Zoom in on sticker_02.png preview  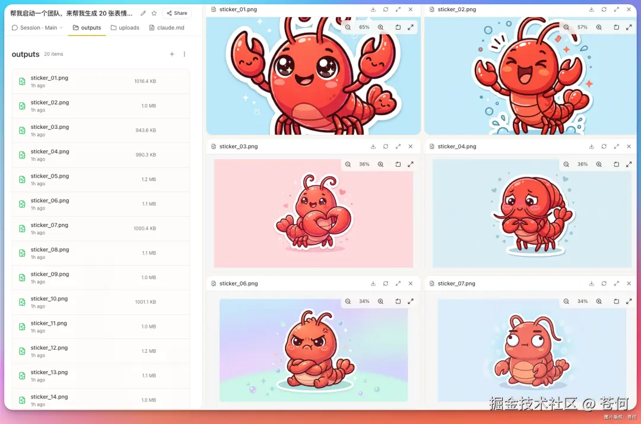click(599, 27)
